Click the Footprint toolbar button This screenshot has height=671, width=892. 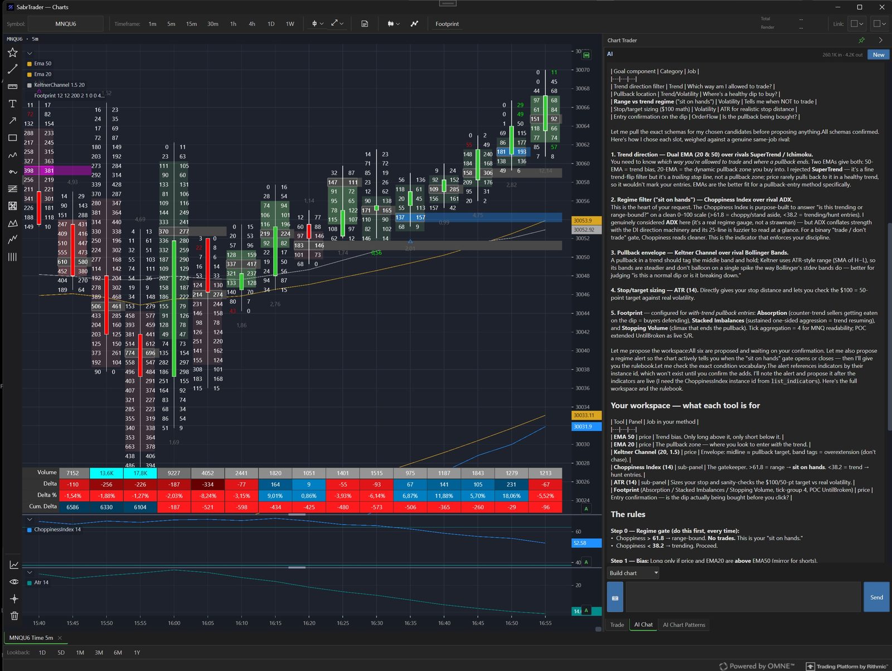pos(447,24)
